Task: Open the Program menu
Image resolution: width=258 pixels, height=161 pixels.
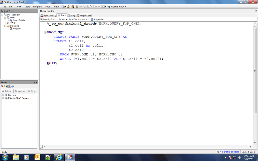Action: (37, 6)
